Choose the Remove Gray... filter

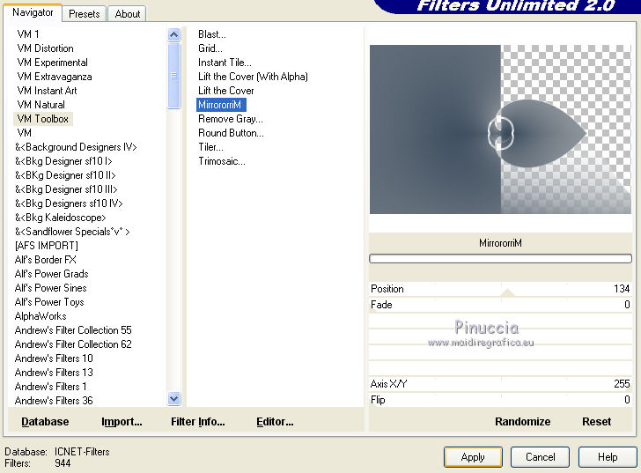pyautogui.click(x=231, y=119)
